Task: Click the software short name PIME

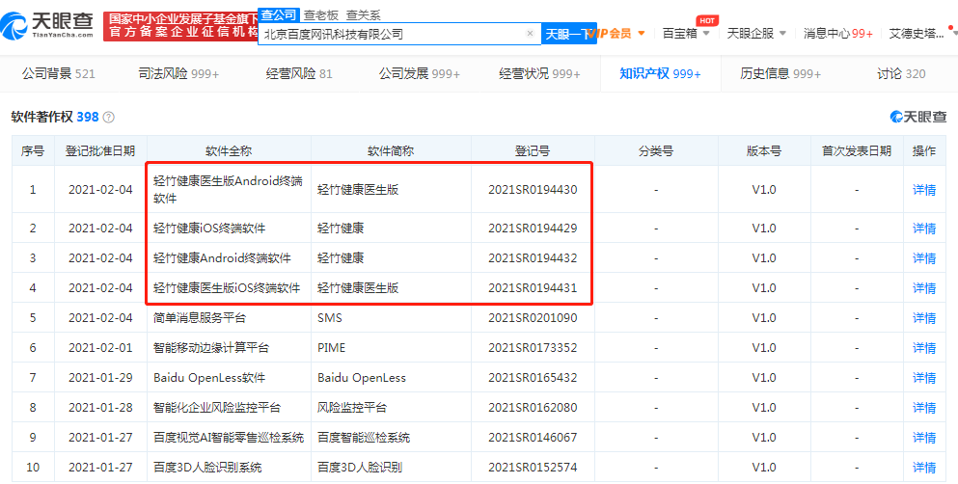Action: pos(331,348)
